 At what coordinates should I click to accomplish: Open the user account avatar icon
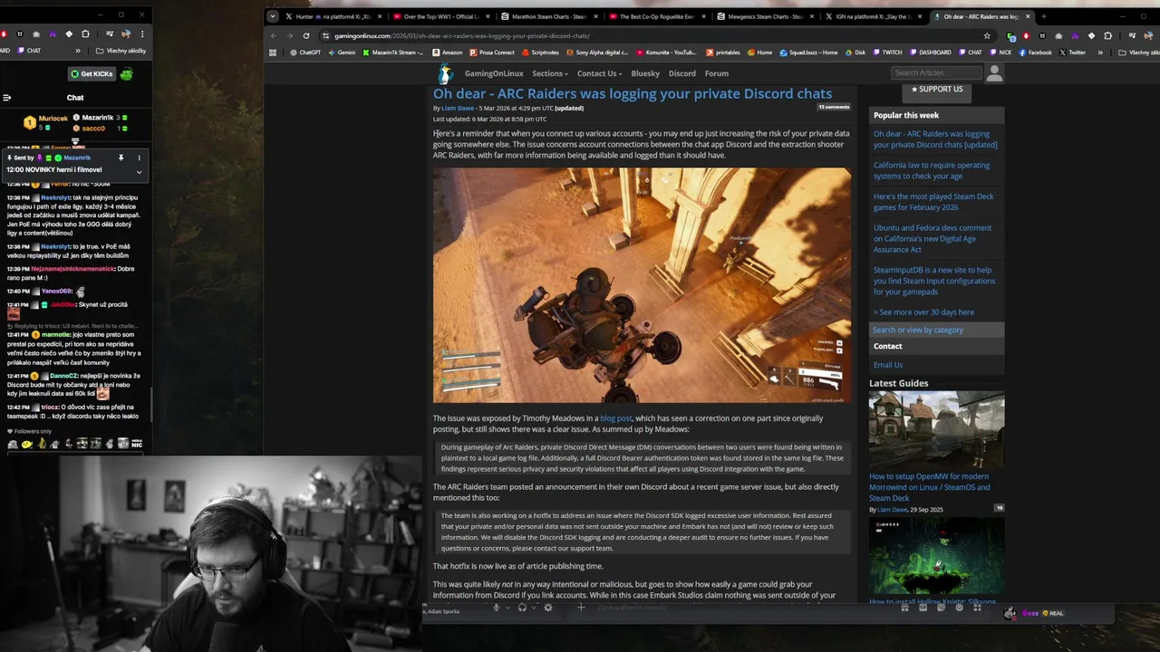point(994,73)
